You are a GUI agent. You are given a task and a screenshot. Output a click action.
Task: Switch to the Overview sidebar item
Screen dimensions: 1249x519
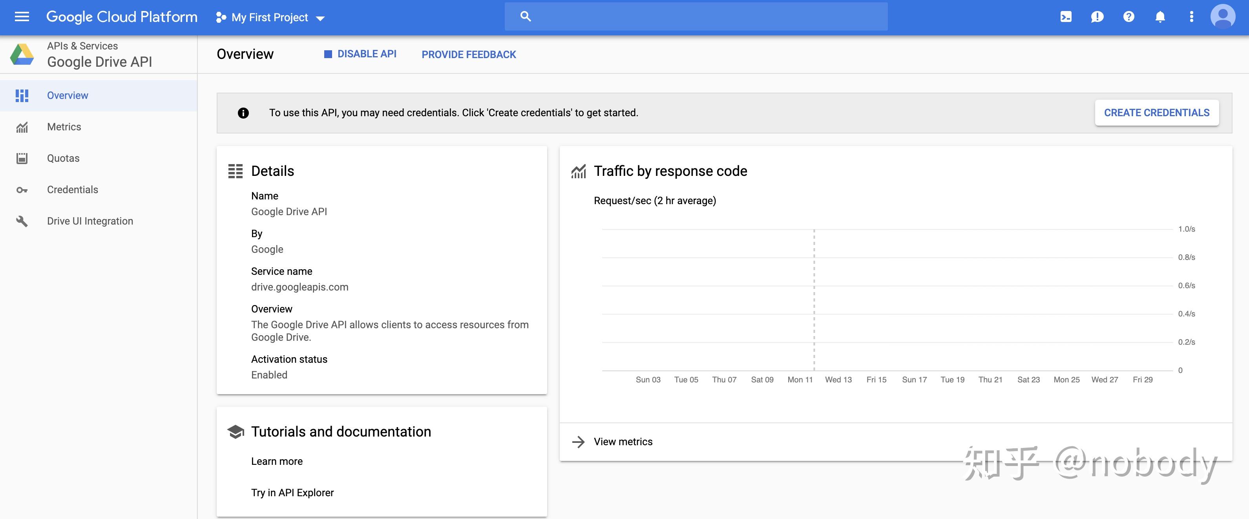coord(68,95)
